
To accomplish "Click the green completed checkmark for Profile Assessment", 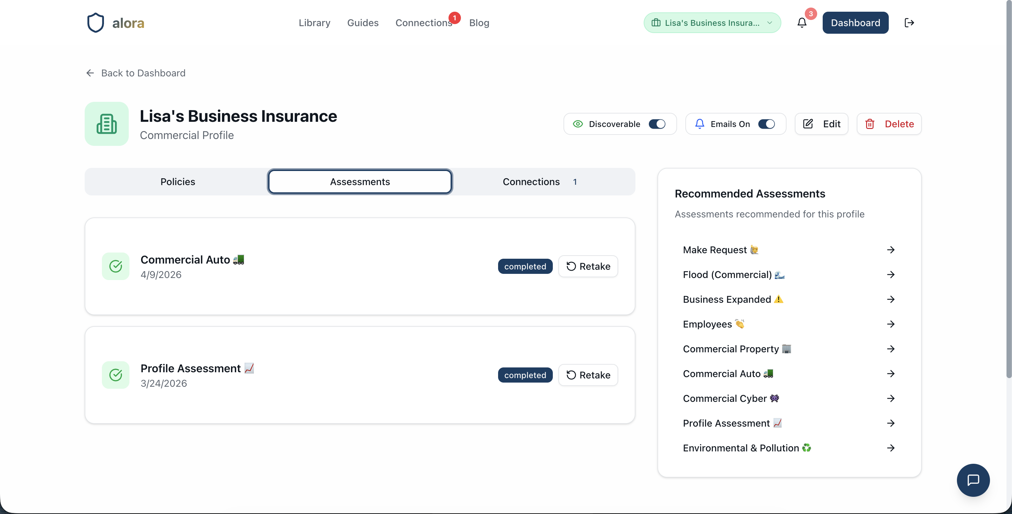I will pyautogui.click(x=116, y=375).
